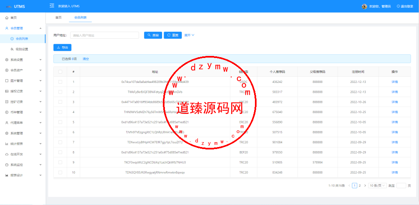Click the square icon beside 图片管理
The image size is (419, 205).
[x=7, y=81]
